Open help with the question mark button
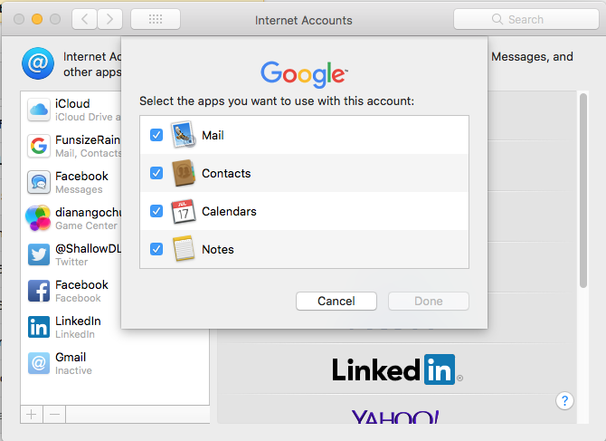Screen dimensions: 606x441 pos(564,401)
